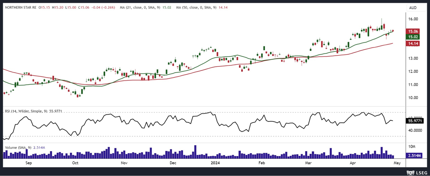Viewport: 430px width, 176px height.
Task: Click the Feb time axis label
Action: pos(262,163)
